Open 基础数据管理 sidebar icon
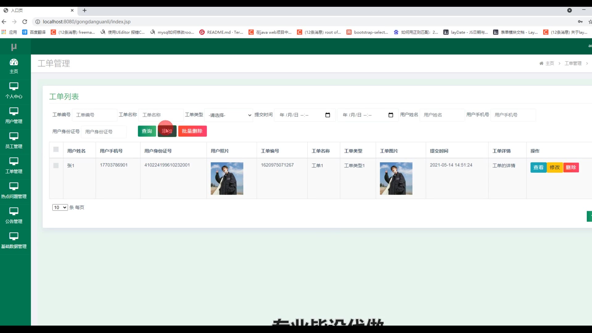This screenshot has width=592, height=333. (14, 236)
